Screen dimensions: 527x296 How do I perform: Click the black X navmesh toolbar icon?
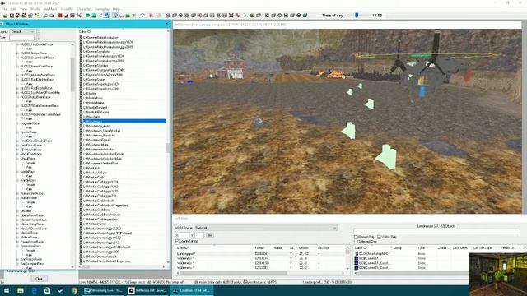pyautogui.click(x=231, y=16)
